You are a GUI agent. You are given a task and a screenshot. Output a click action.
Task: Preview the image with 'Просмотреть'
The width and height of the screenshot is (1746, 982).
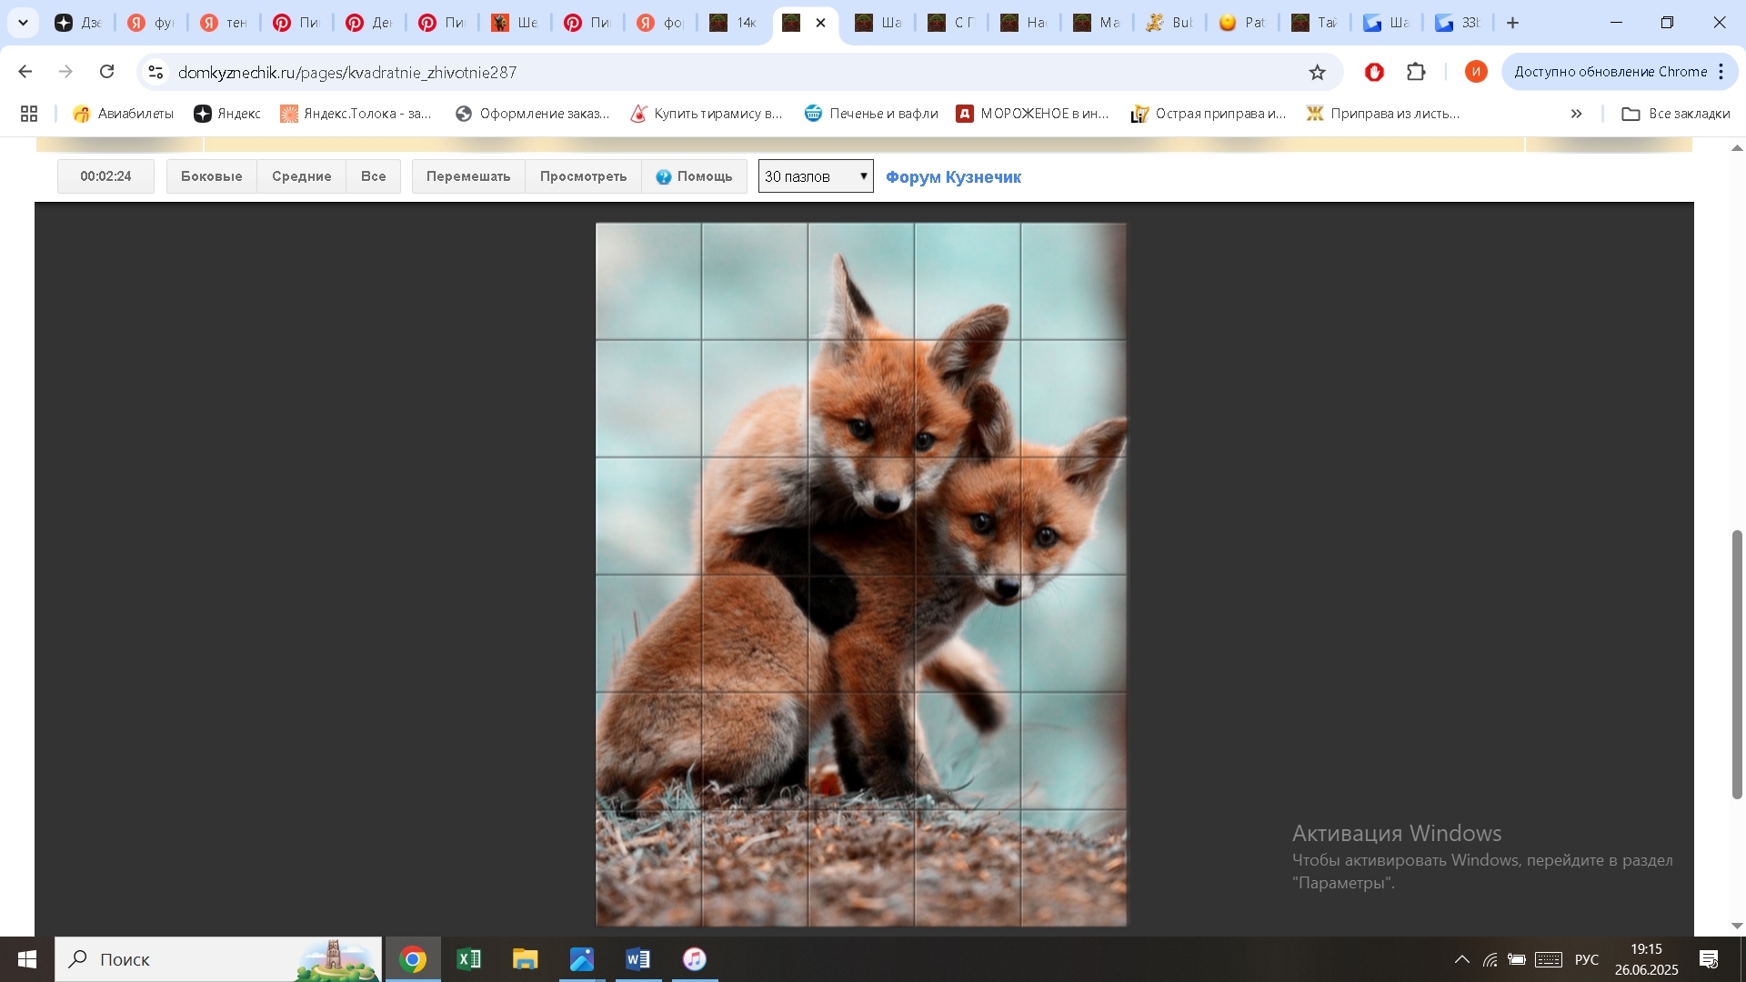click(x=583, y=176)
